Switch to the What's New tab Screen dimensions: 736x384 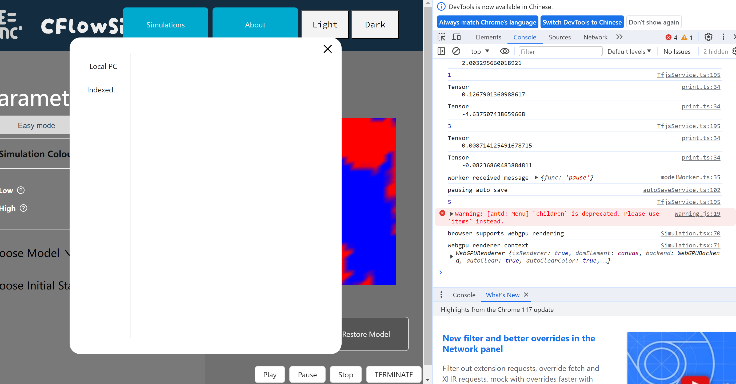pos(503,295)
